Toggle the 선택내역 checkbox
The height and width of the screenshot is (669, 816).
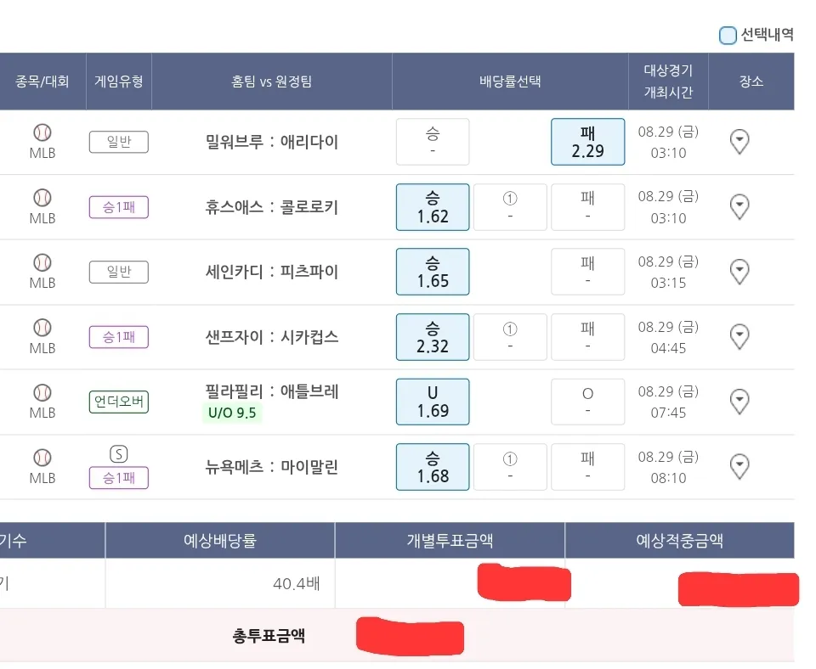click(728, 35)
